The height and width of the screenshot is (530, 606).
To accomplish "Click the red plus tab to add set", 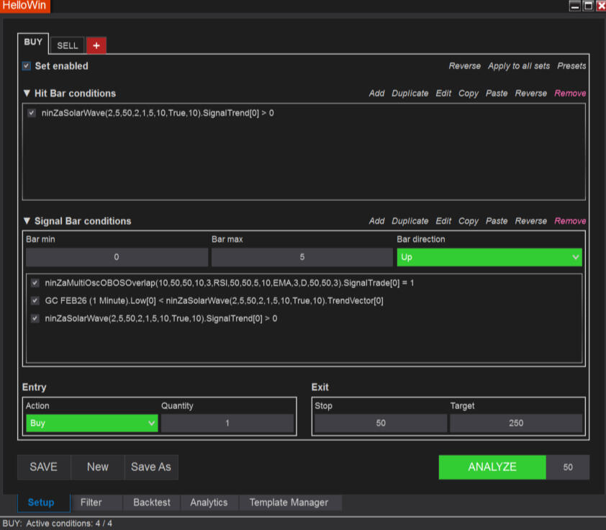I will coord(96,45).
